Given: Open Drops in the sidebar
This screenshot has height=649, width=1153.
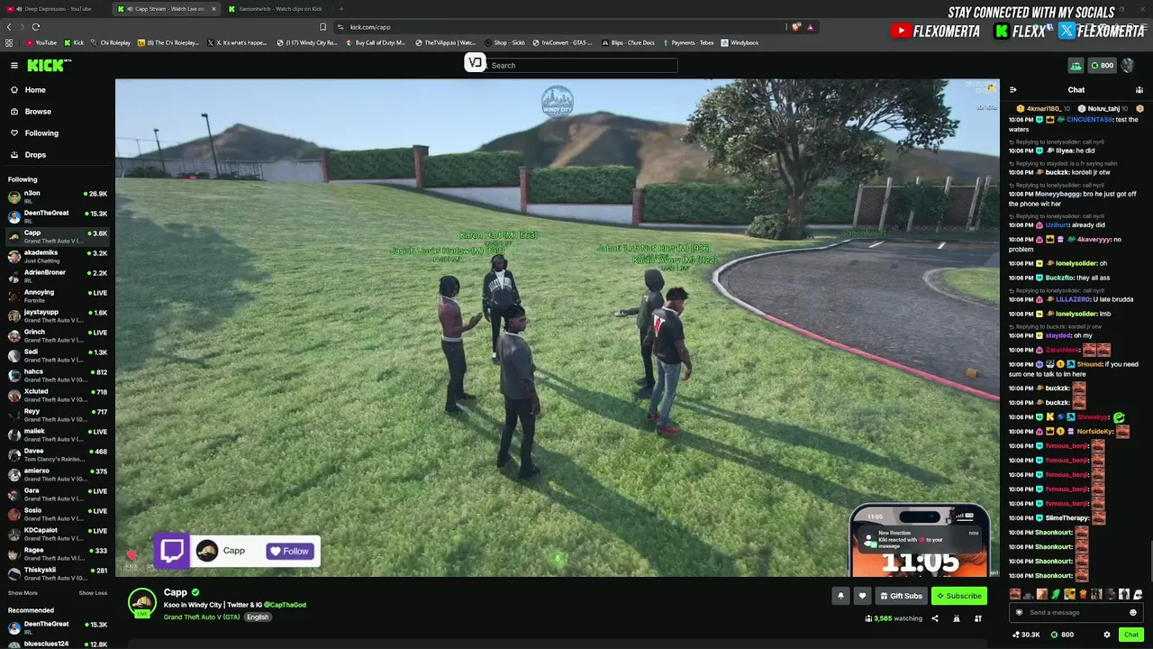Looking at the screenshot, I should [58, 155].
